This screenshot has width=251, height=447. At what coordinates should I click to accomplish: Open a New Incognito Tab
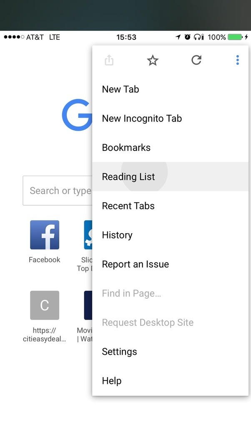click(x=142, y=118)
